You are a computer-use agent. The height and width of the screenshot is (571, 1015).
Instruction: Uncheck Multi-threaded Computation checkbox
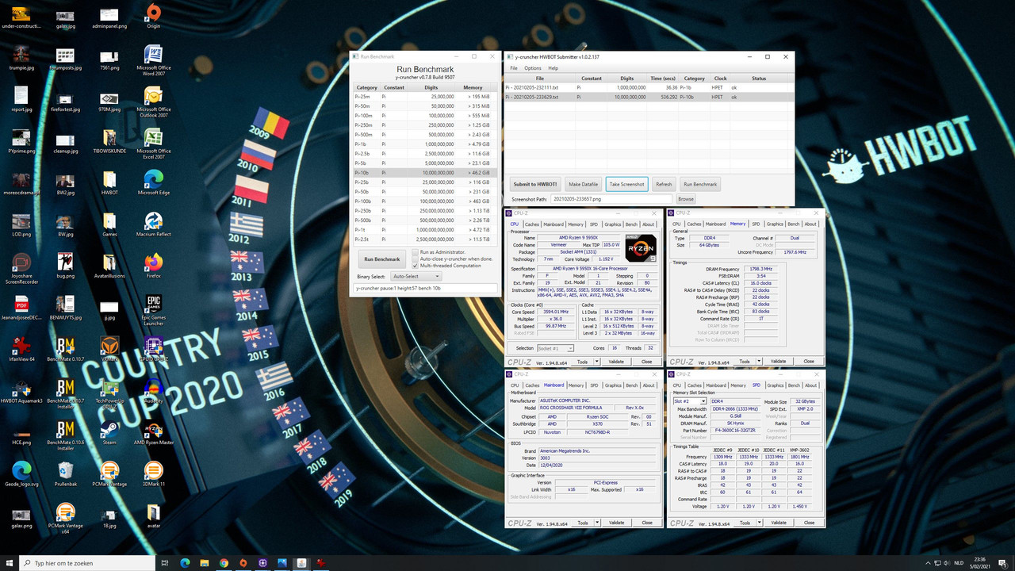[415, 266]
